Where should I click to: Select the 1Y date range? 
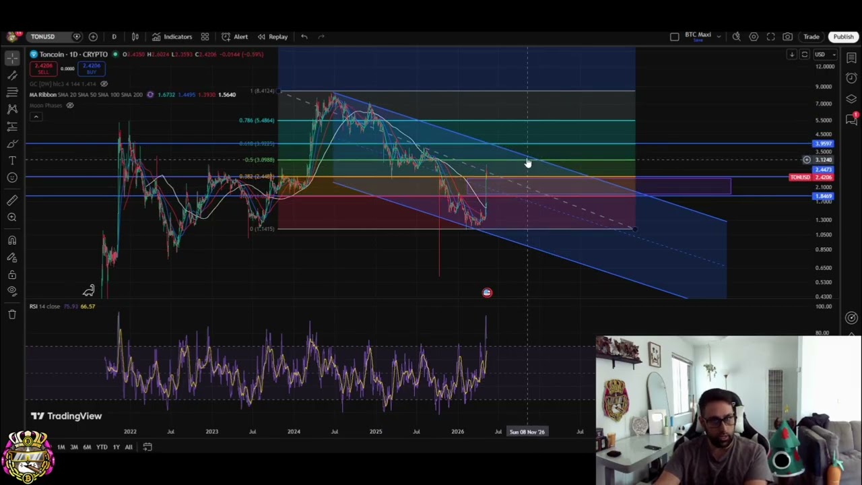(116, 447)
